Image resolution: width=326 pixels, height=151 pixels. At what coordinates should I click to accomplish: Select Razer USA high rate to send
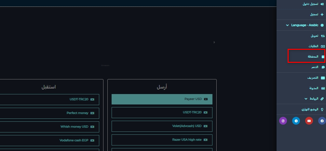(x=162, y=140)
